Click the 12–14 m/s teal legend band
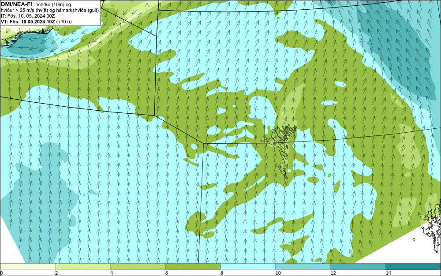Screen dimensions: 441x276 (x=358, y=267)
